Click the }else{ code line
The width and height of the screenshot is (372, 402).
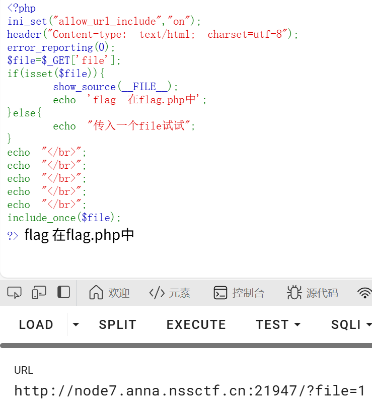(24, 113)
